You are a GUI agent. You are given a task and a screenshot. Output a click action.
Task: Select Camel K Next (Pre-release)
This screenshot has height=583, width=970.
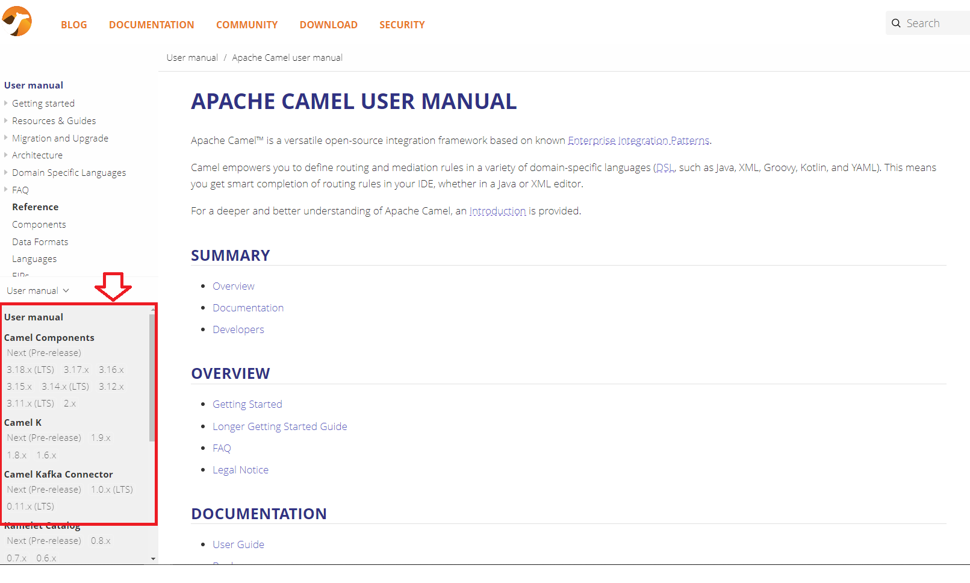[x=44, y=438]
